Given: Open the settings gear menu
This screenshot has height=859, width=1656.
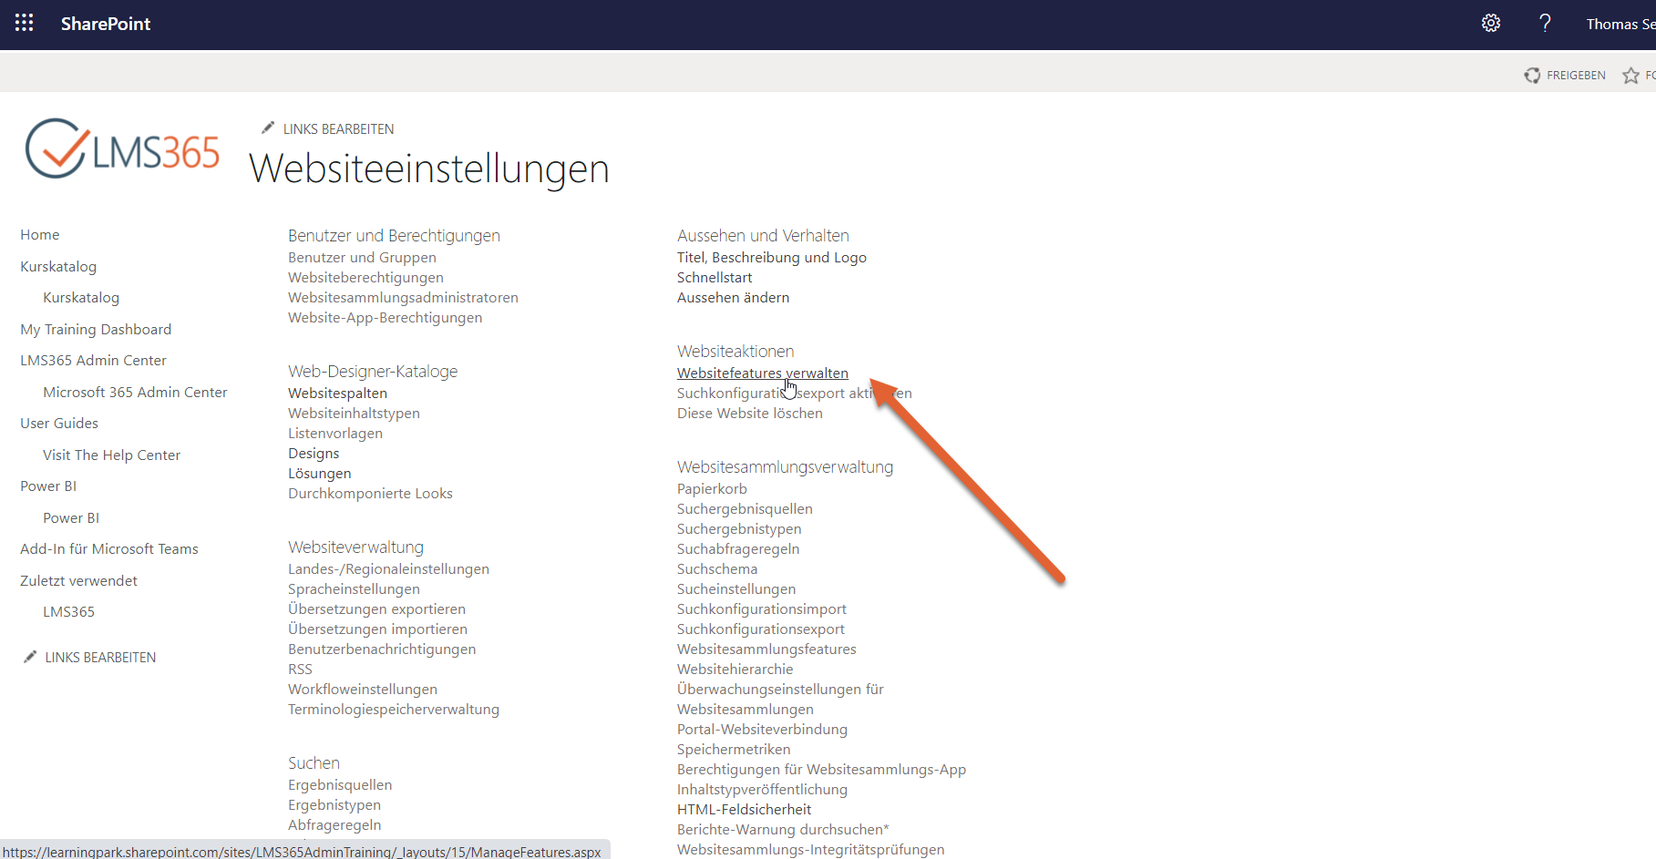Looking at the screenshot, I should pos(1491,23).
